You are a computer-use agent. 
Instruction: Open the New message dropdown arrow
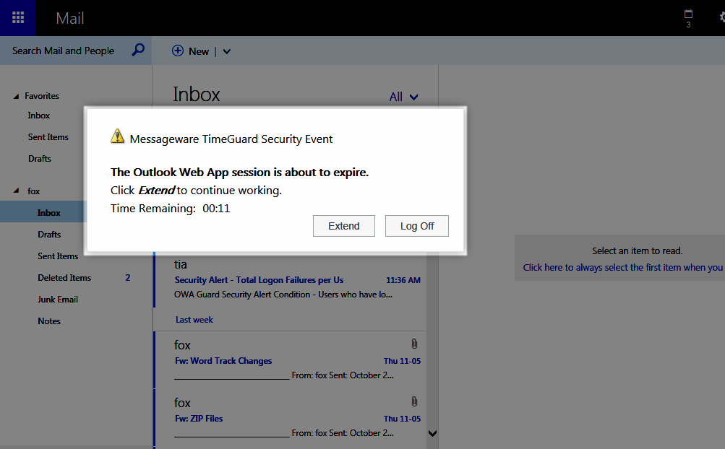[226, 51]
